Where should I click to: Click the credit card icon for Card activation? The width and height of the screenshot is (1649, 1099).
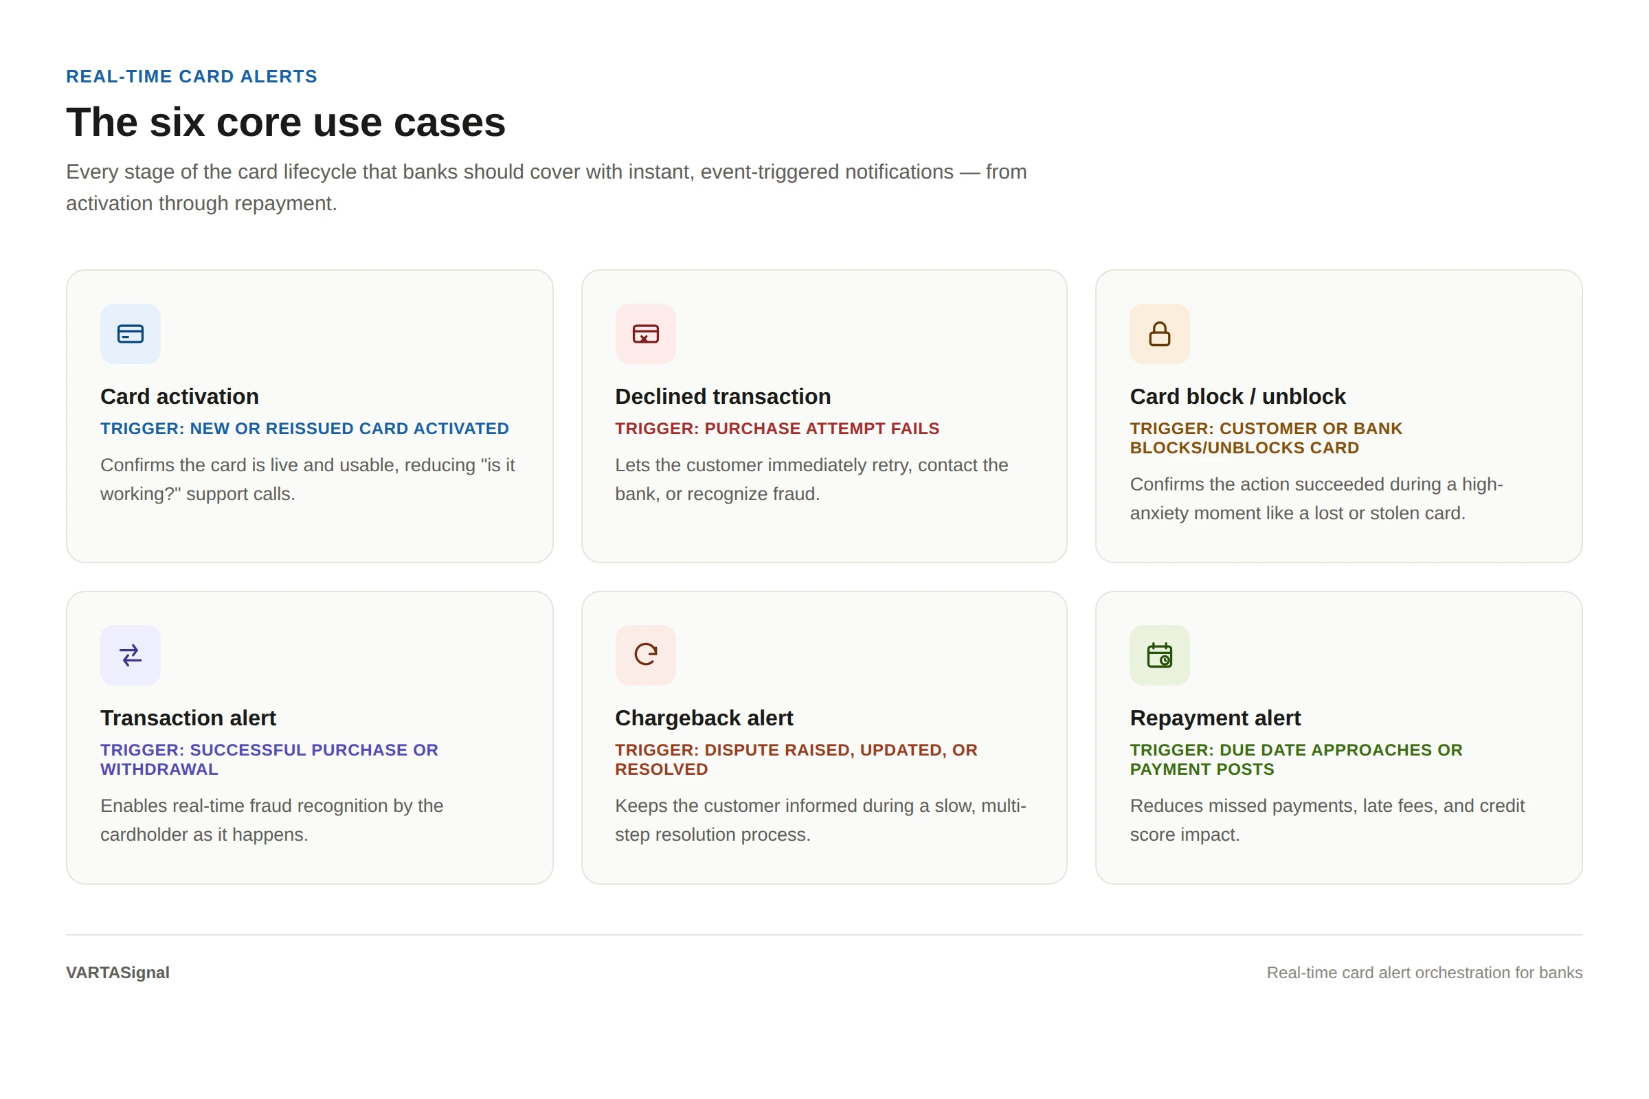131,334
